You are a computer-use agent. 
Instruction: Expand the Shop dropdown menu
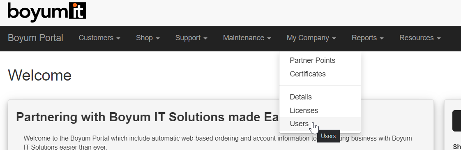point(148,38)
